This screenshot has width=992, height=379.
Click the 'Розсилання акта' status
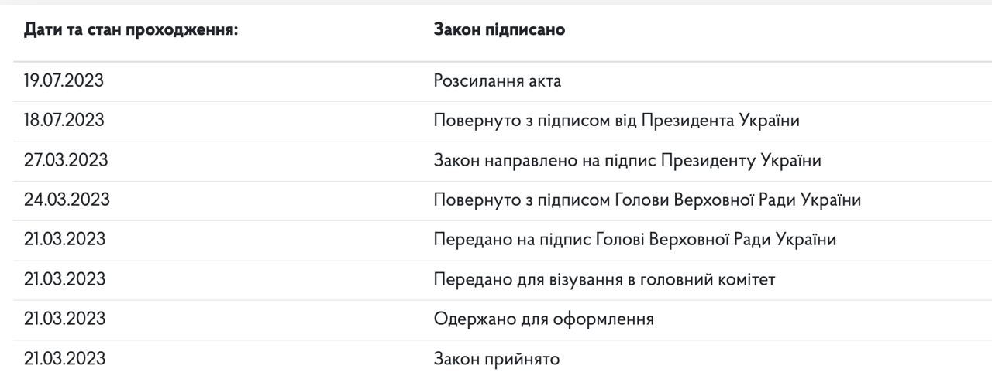tap(495, 81)
